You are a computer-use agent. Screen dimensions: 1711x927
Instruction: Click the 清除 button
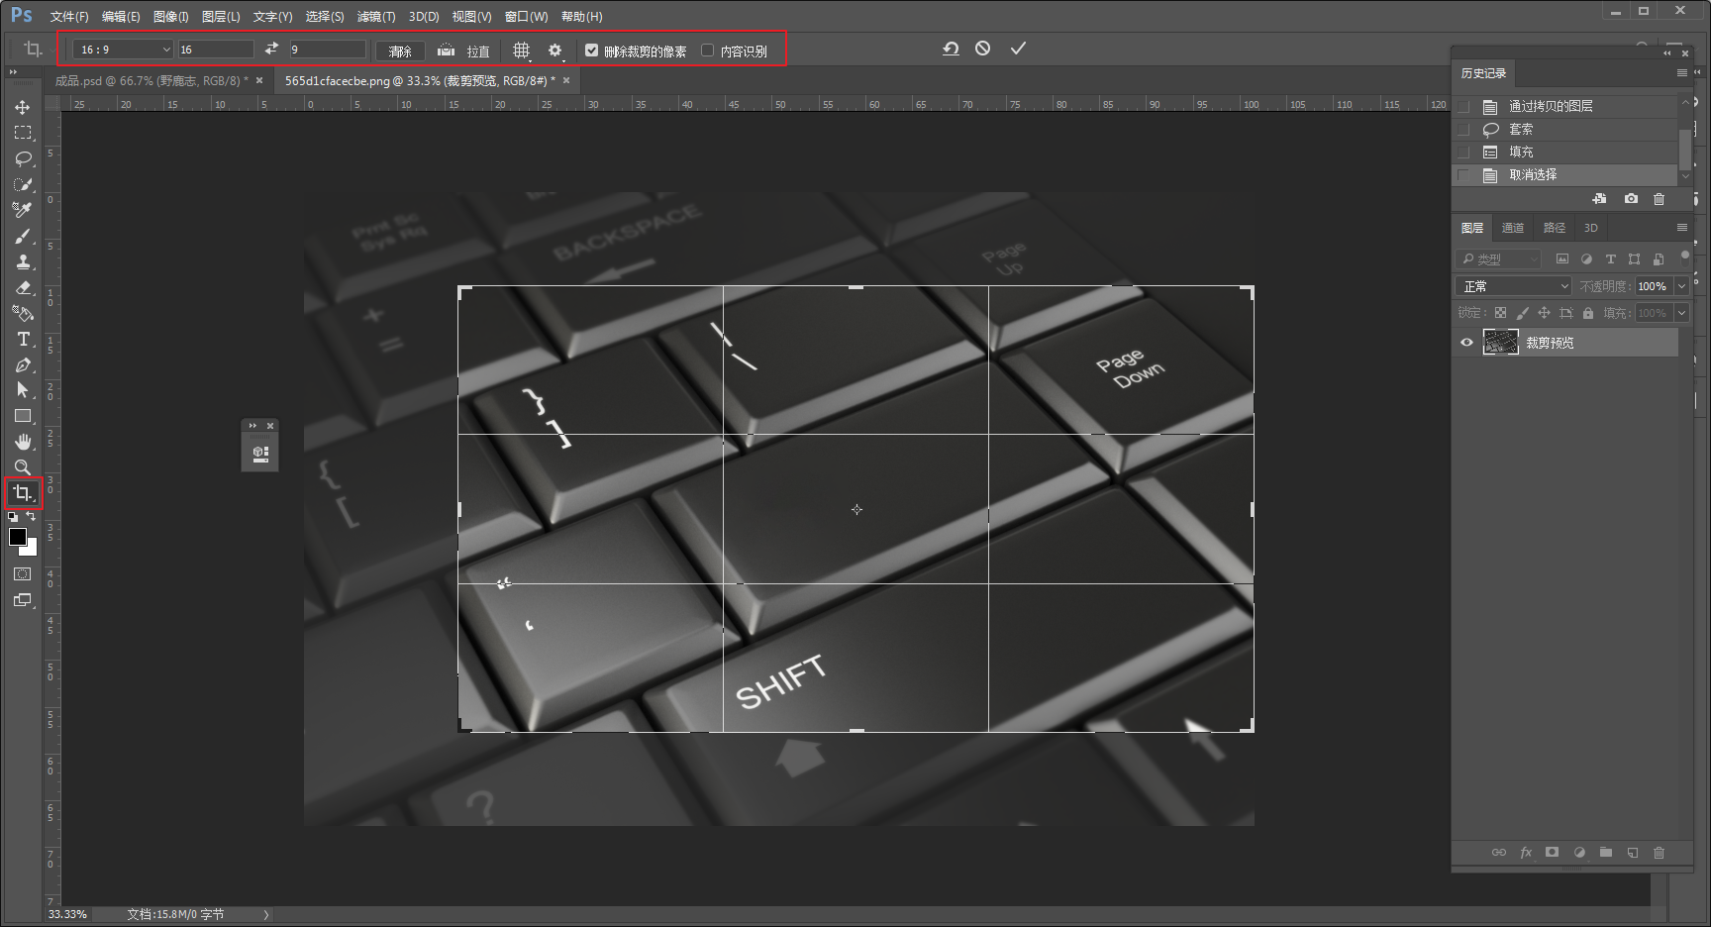point(400,51)
